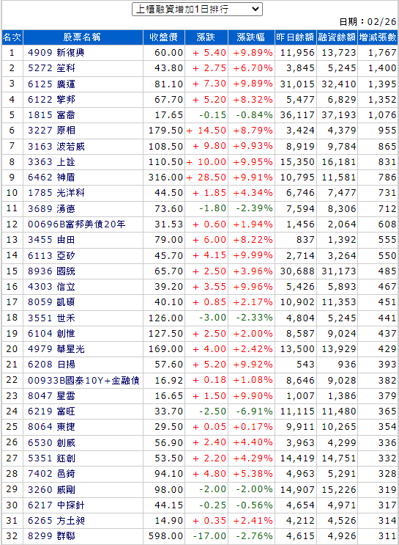Click the 4909 新復興 stock link

tap(56, 53)
